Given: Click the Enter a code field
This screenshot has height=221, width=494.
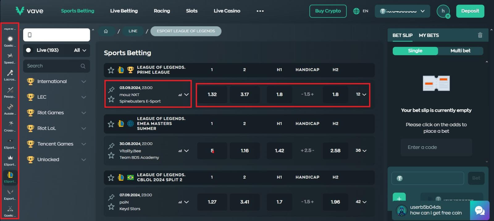Looking at the screenshot, I should tap(436, 148).
